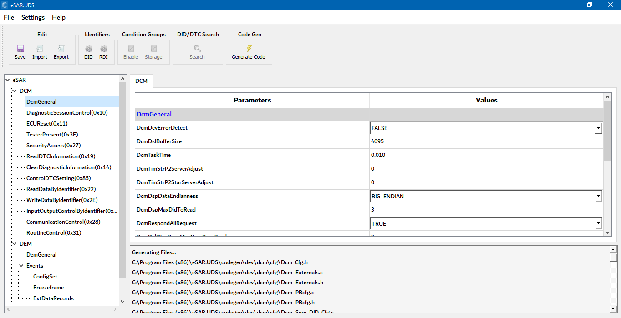This screenshot has height=318, width=621.
Task: Click the Enable condition group icon
Action: [131, 49]
